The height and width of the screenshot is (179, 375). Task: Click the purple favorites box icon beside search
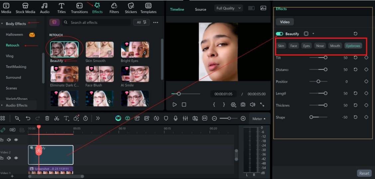point(55,23)
